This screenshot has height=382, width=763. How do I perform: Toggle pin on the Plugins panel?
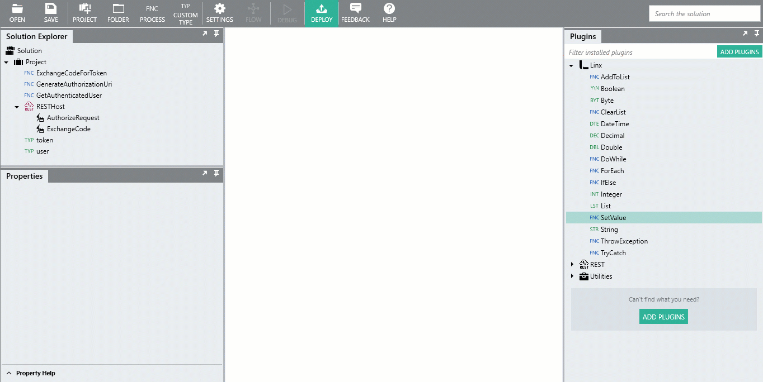(757, 34)
